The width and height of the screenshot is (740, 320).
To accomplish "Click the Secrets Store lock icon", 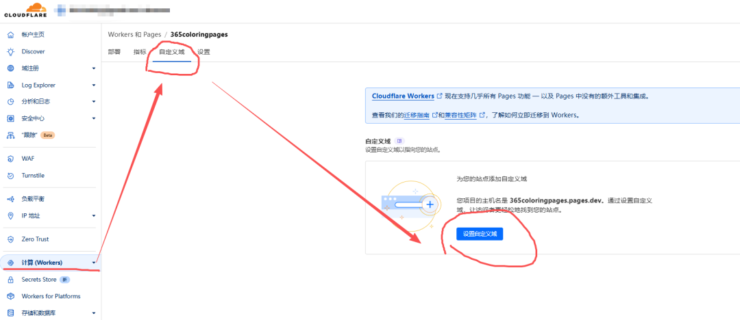I will [10, 280].
